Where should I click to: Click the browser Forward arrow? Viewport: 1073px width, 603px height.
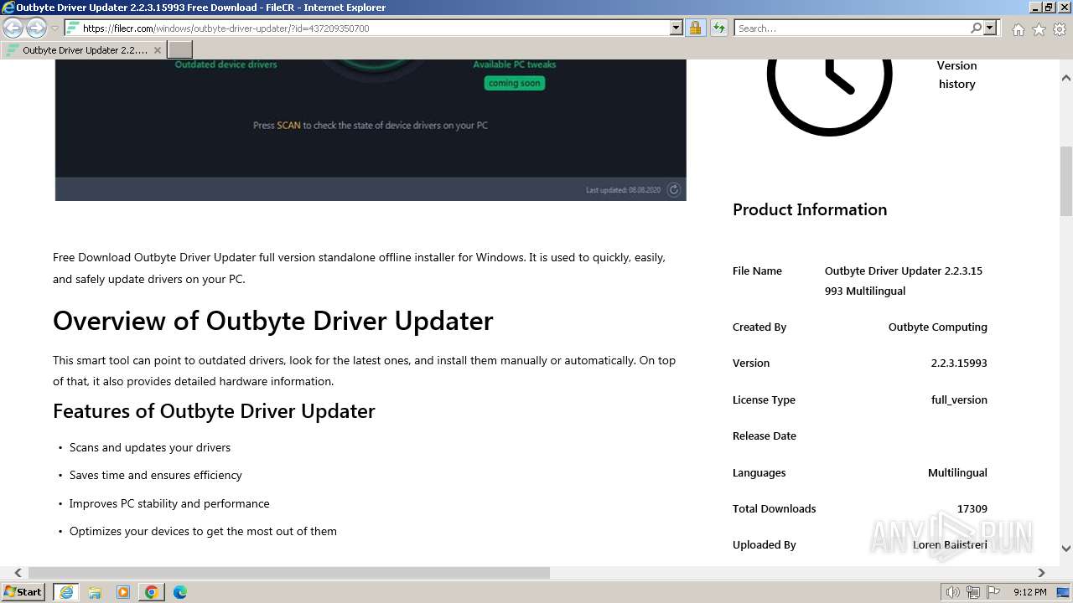click(36, 28)
